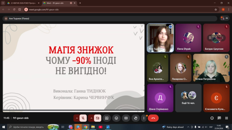Open the meeting details info icon
Image resolution: width=232 pixels, height=130 pixels.
tap(212, 118)
